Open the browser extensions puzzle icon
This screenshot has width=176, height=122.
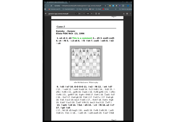tap(123, 6)
